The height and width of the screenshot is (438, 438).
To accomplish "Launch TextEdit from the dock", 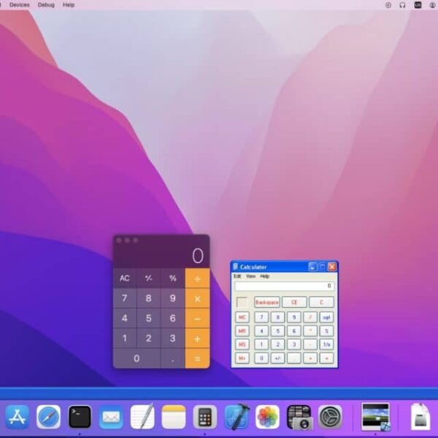I will click(x=142, y=417).
